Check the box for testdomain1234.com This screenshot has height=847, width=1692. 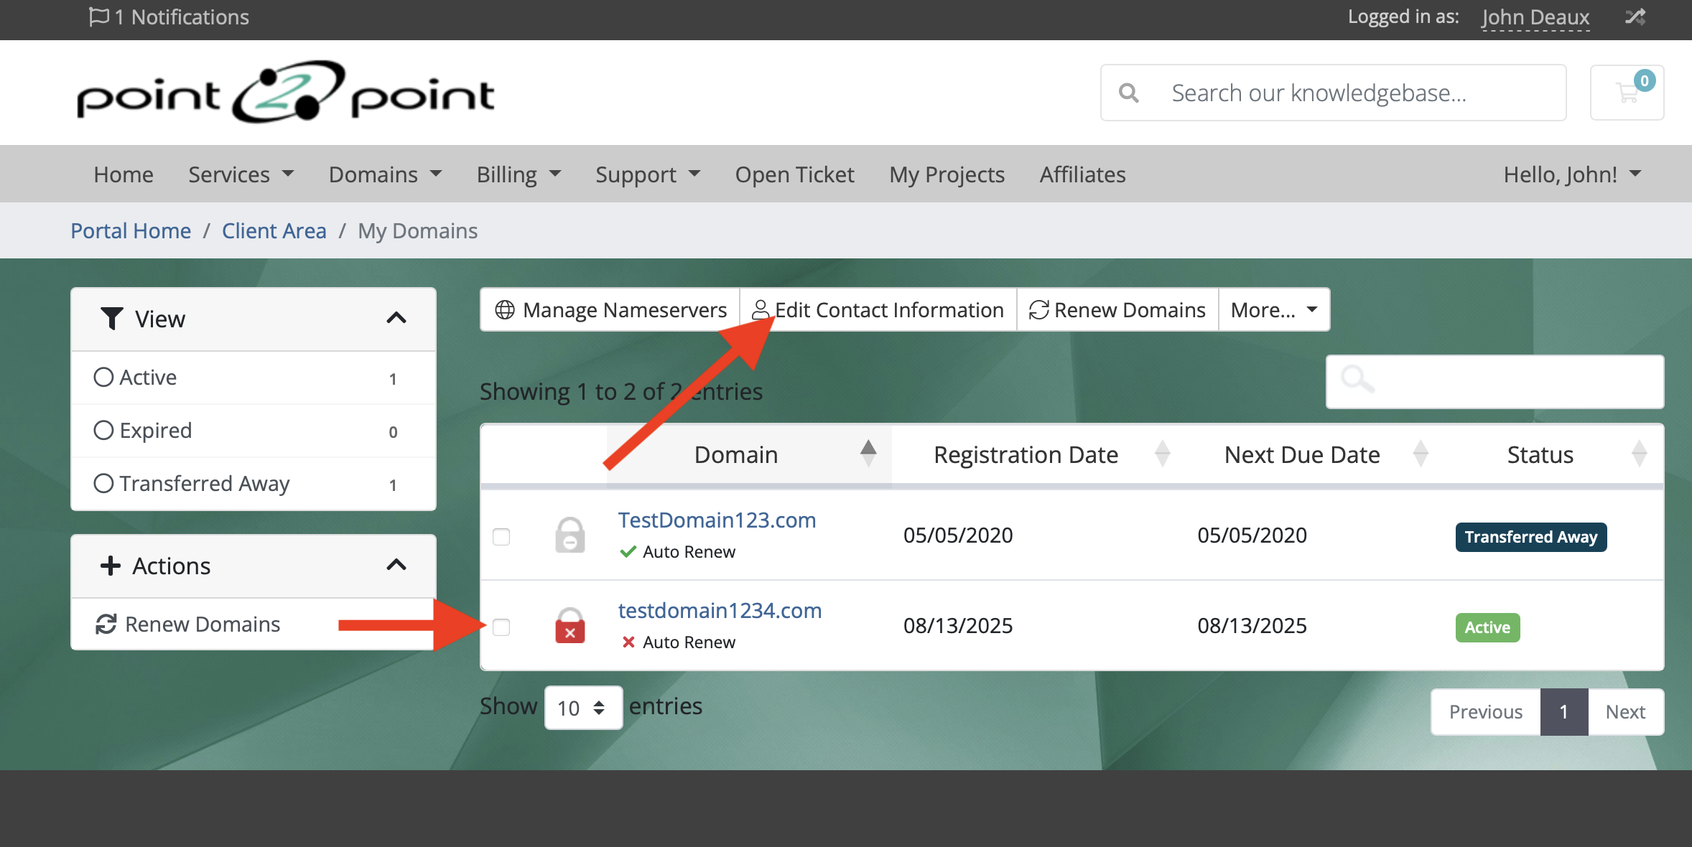point(501,627)
